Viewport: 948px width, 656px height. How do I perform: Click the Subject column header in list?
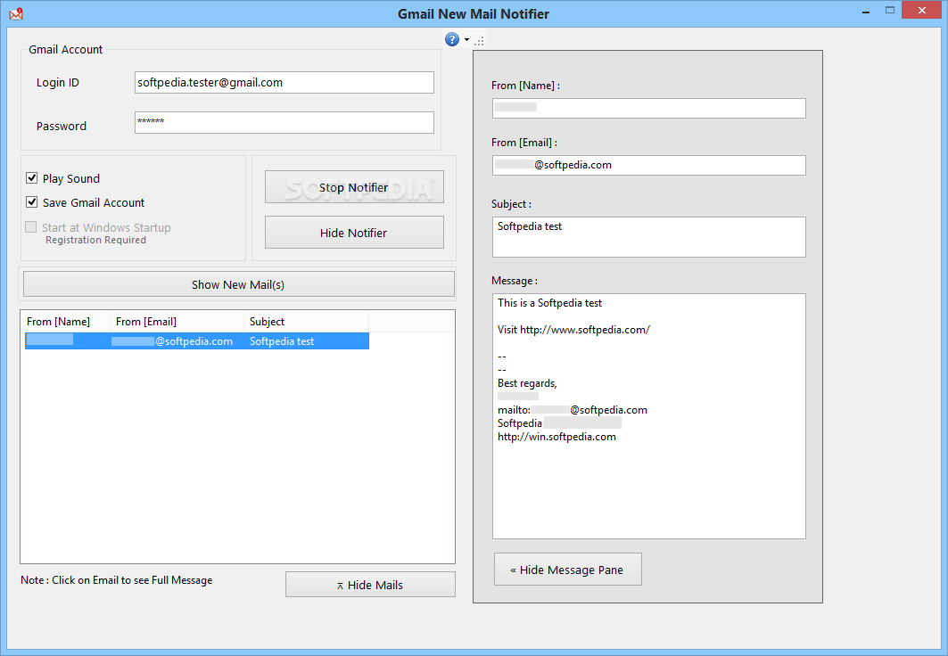point(306,322)
